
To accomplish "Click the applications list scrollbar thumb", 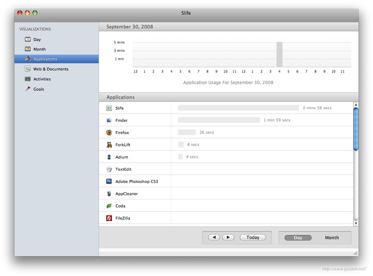I will click(356, 129).
